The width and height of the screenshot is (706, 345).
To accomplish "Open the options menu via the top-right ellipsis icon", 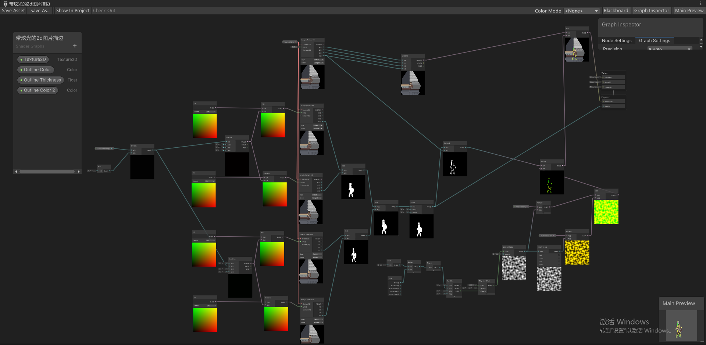I will (701, 3).
